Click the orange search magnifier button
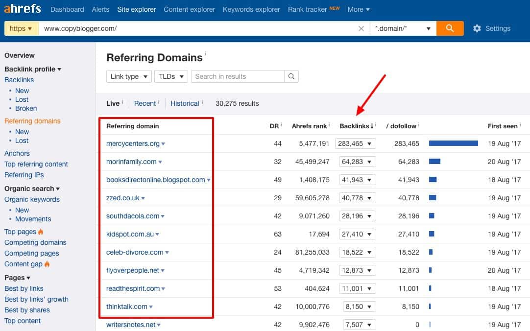Image resolution: width=530 pixels, height=331 pixels. pos(450,28)
